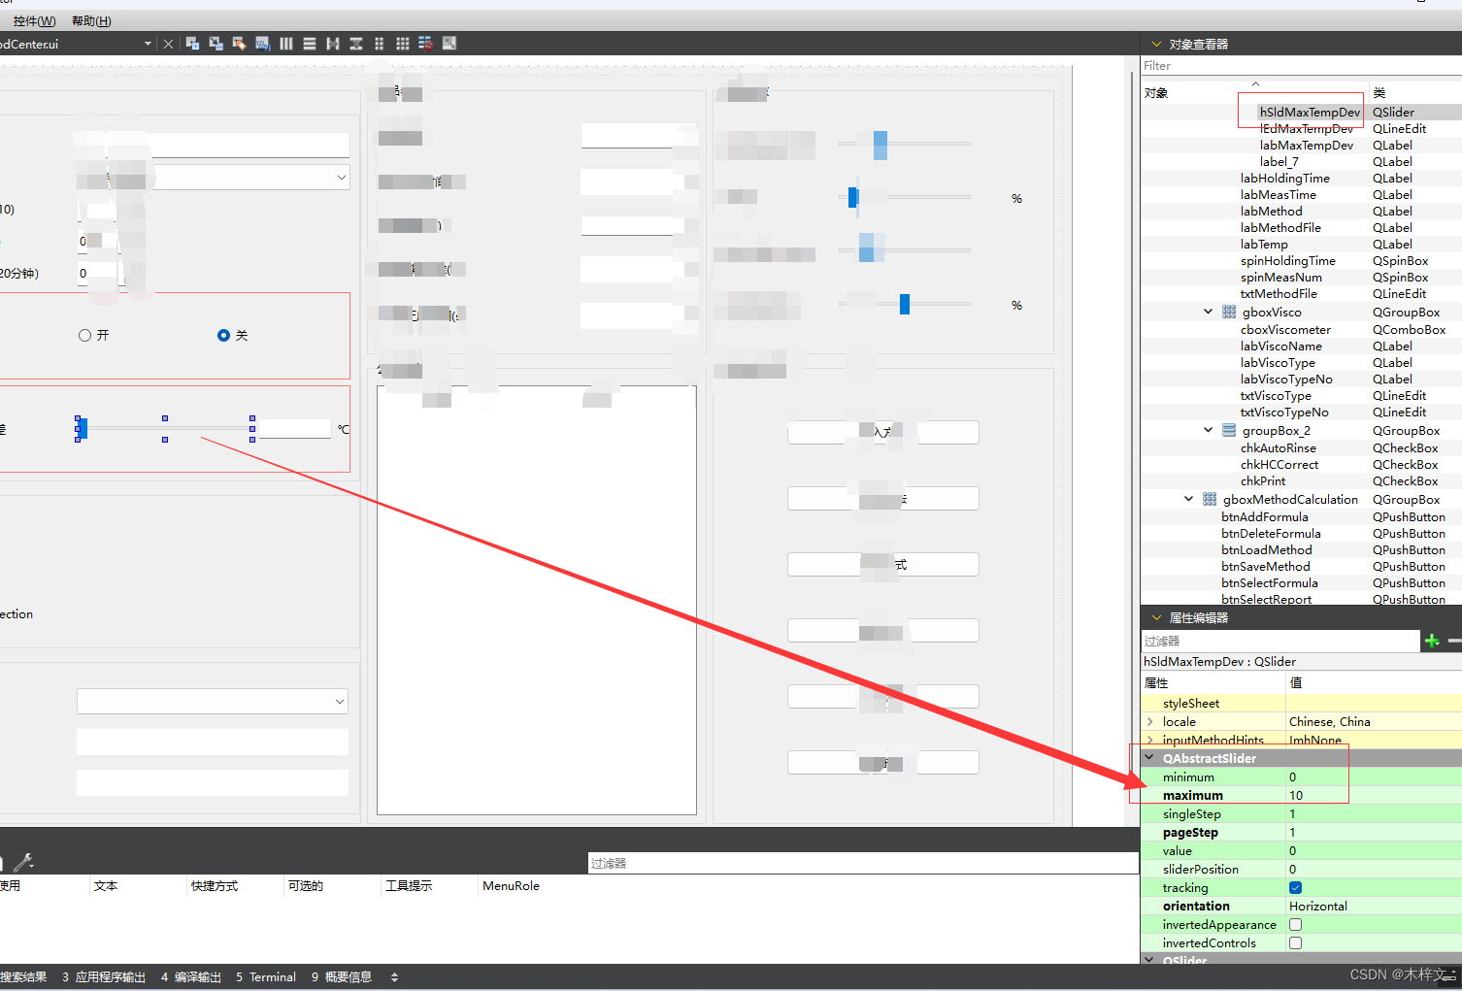Viewport: 1462px width, 991px height.
Task: Enable the invertedAppearance checkbox
Action: pos(1295,924)
